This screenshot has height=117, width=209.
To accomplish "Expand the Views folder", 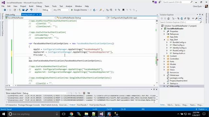I will coord(164,70).
